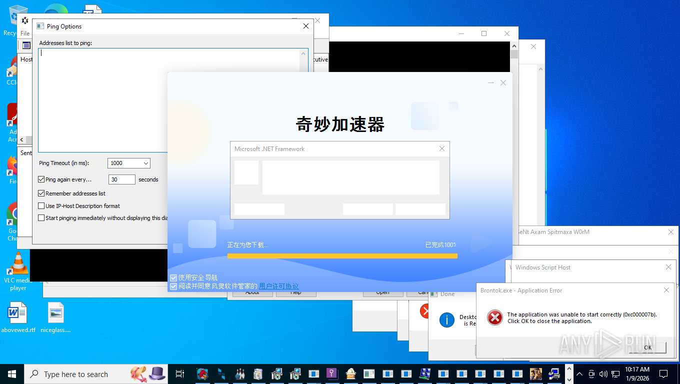The width and height of the screenshot is (680, 384).
Task: Click the yellow download progress bar
Action: tap(342, 256)
